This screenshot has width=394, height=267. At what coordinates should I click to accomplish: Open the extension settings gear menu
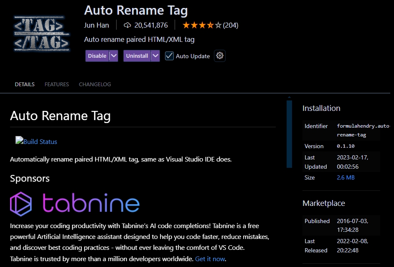tap(220, 56)
